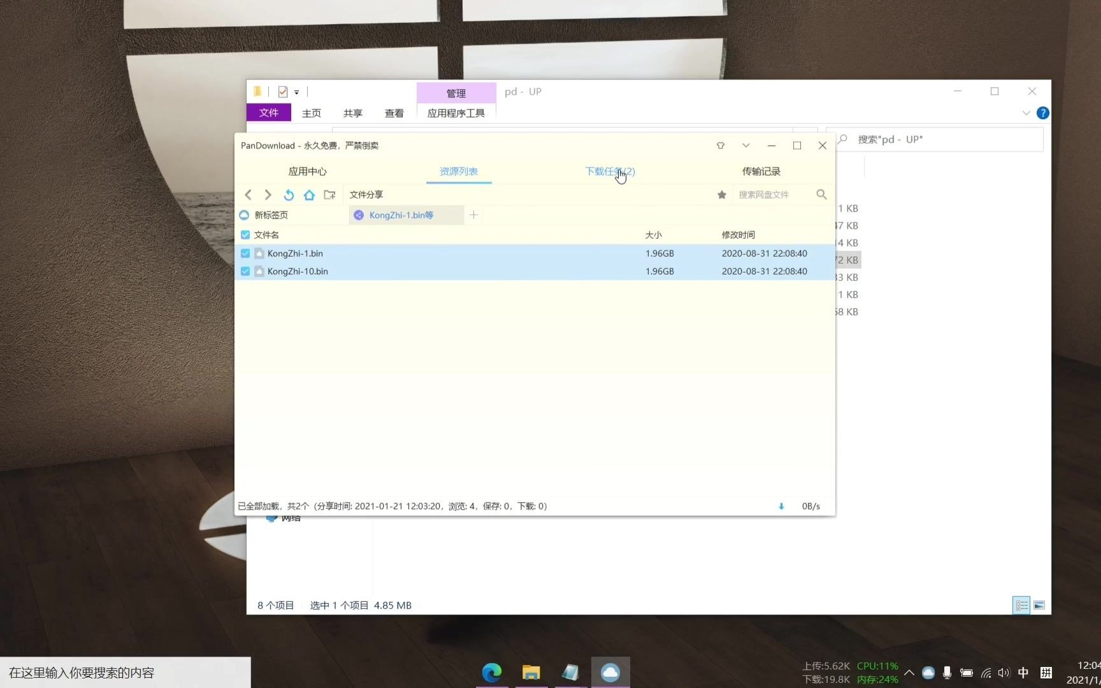The width and height of the screenshot is (1101, 688).
Task: Click the KongZhi-10.bin file icon
Action: pos(259,271)
